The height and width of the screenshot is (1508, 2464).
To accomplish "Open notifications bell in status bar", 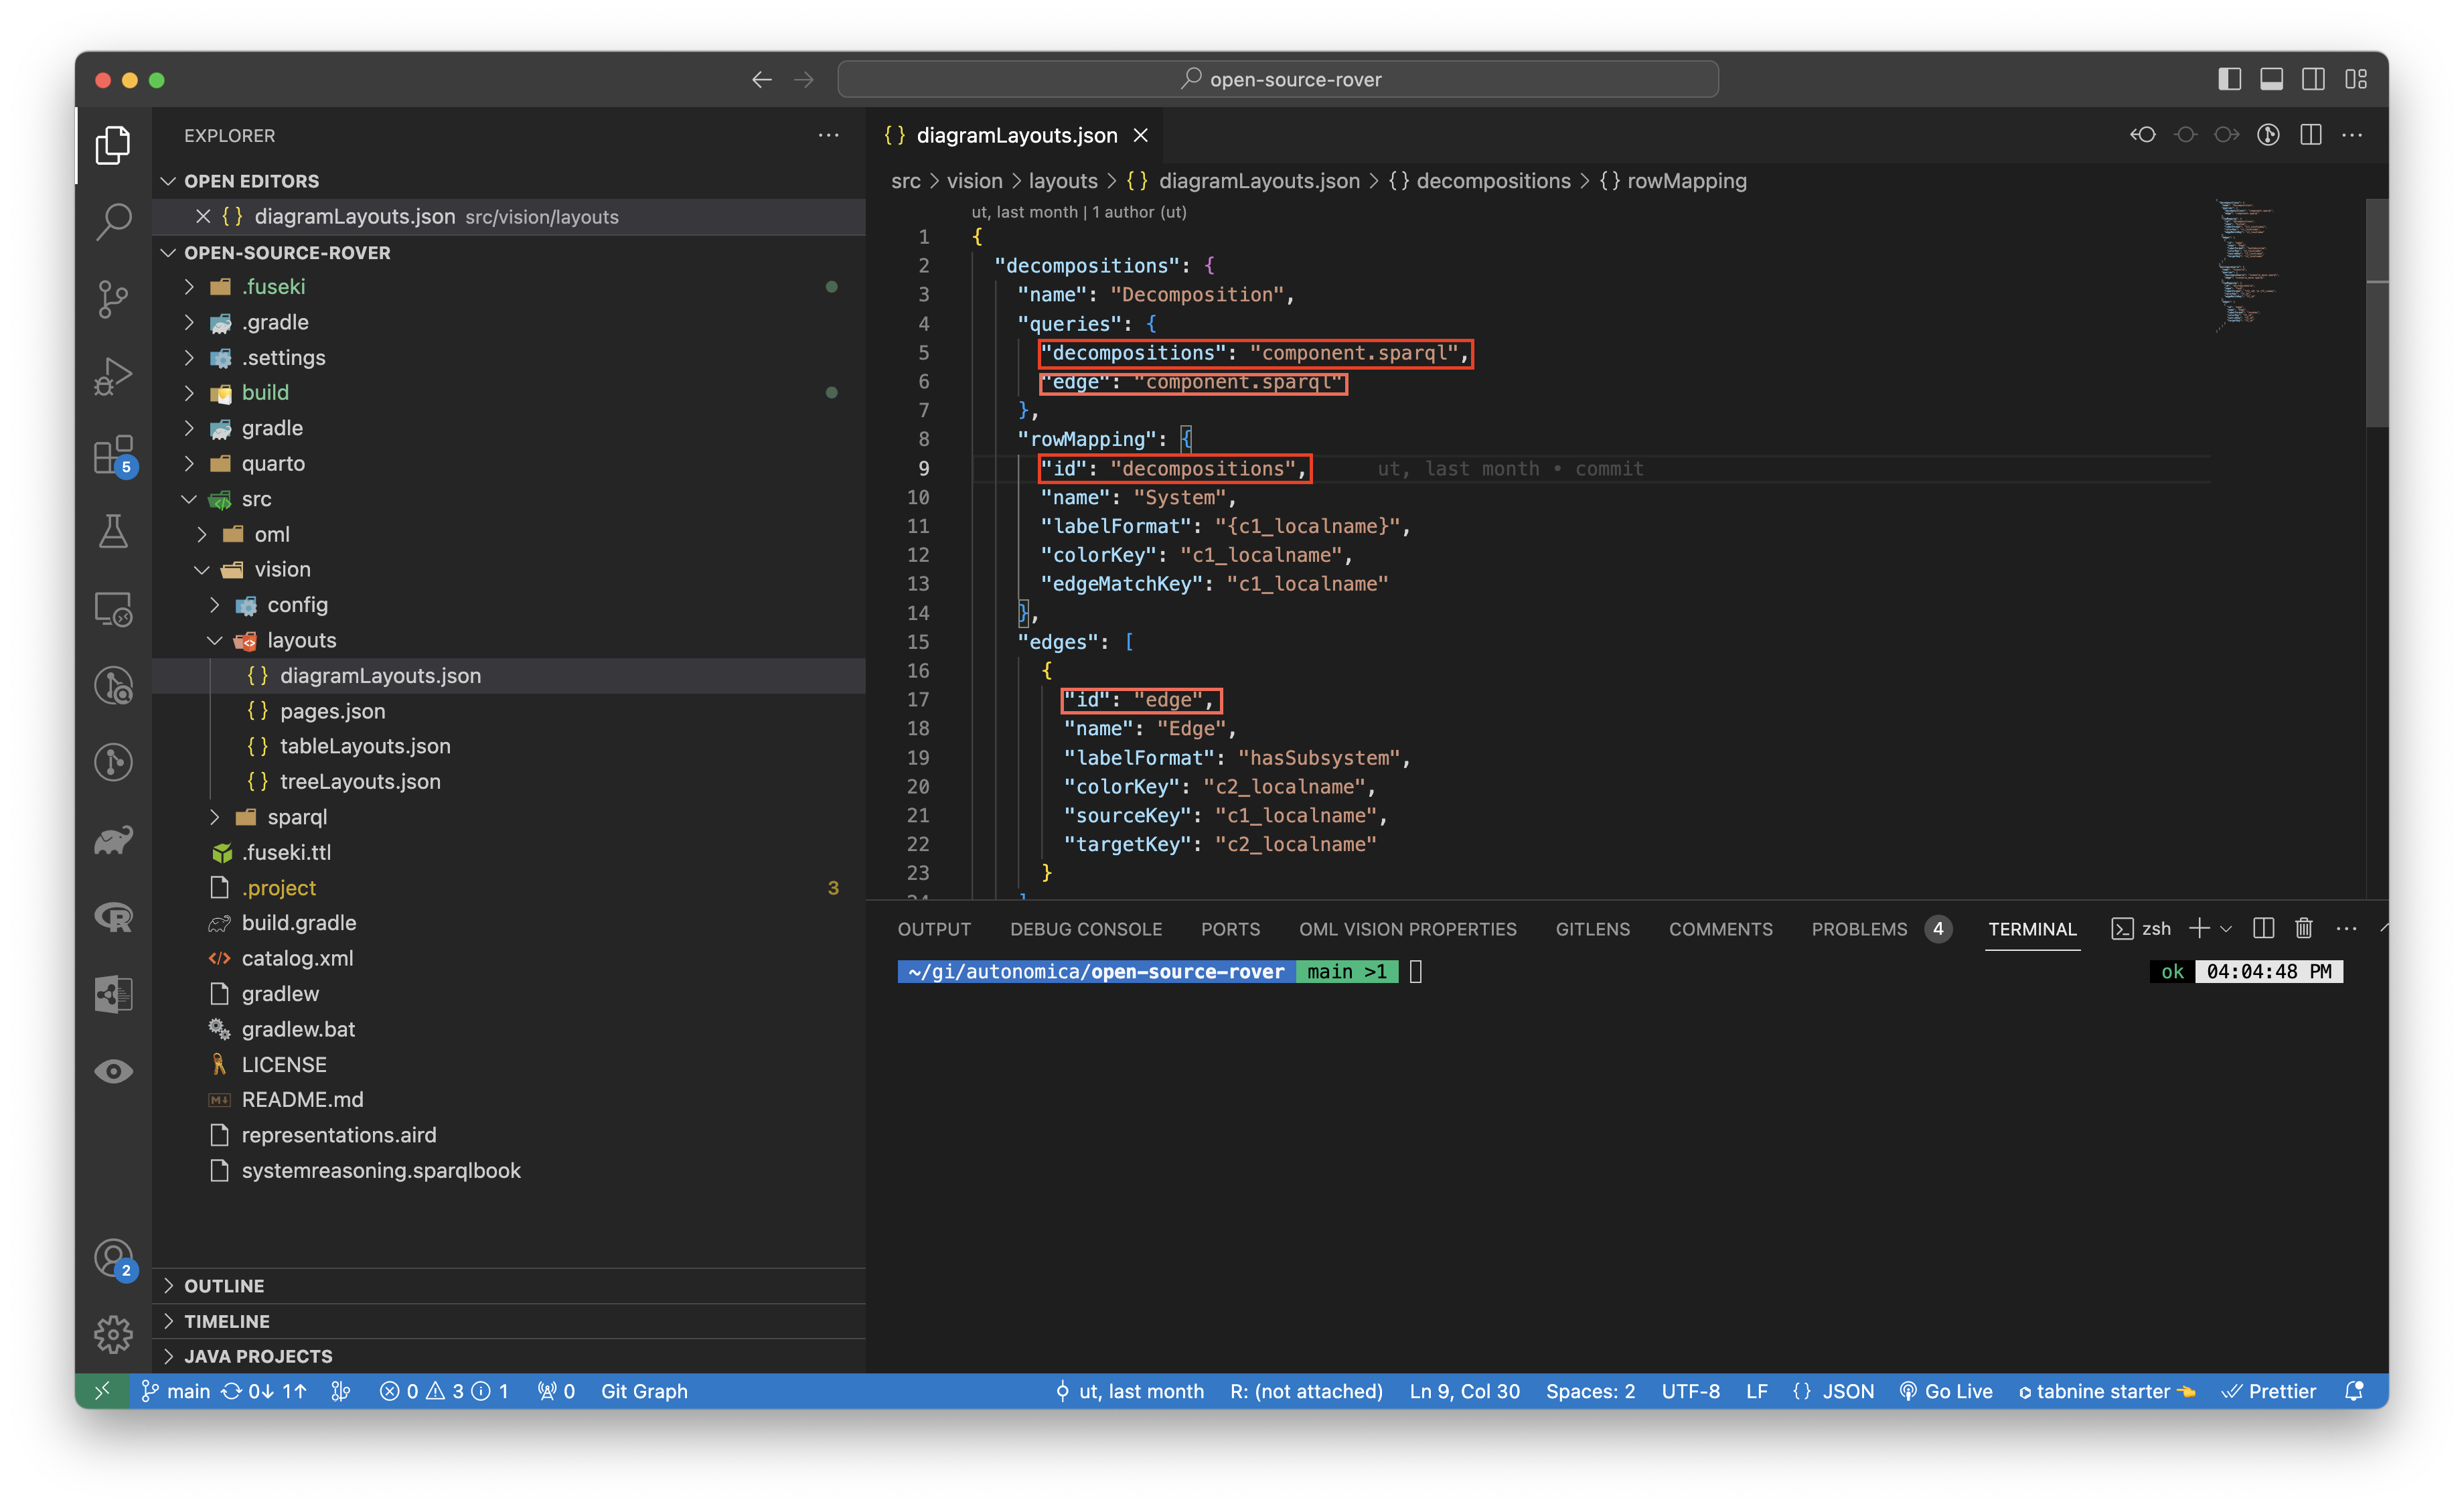I will coord(2354,1391).
